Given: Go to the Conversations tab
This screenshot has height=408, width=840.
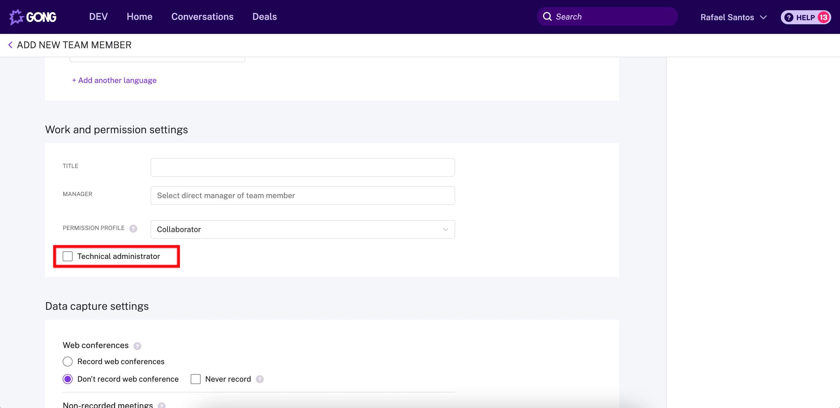Looking at the screenshot, I should (x=202, y=17).
